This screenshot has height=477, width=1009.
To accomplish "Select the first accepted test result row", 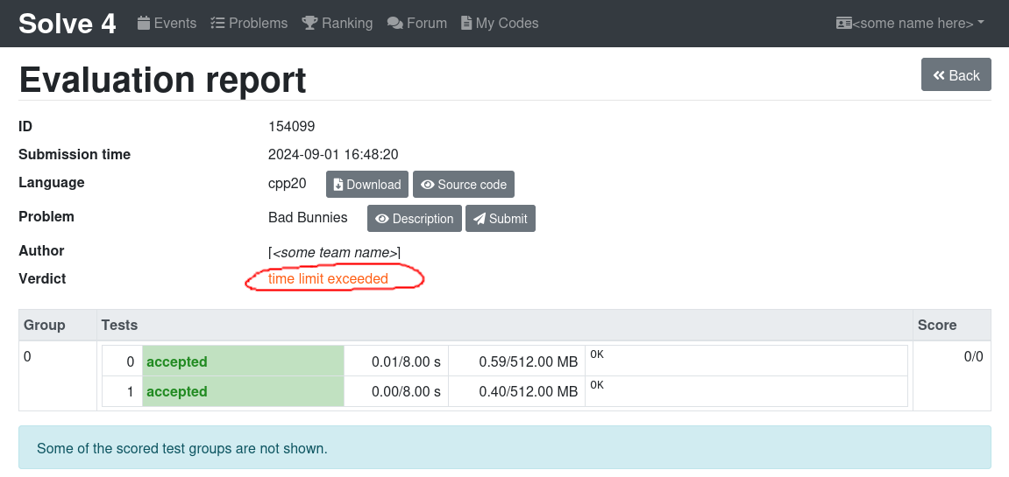I will click(243, 362).
